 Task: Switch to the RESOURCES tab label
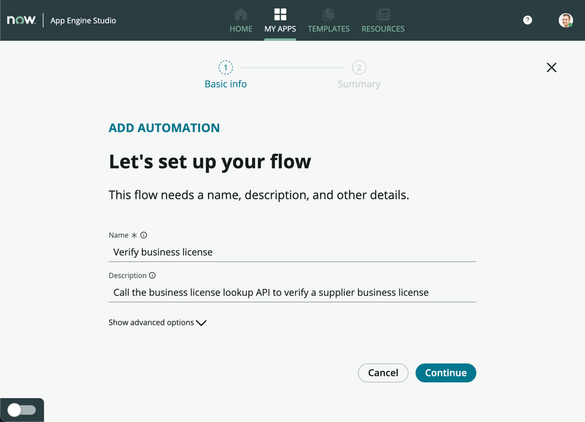(x=383, y=28)
